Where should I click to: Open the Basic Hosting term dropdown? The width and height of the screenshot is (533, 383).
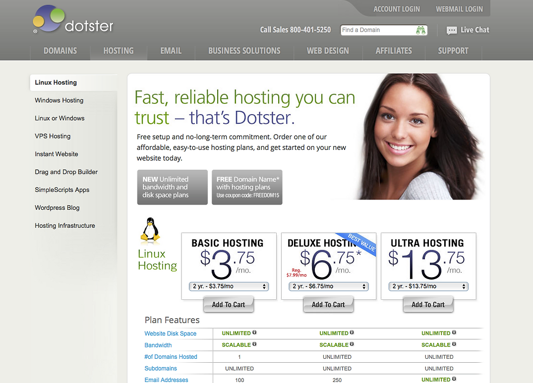point(229,287)
